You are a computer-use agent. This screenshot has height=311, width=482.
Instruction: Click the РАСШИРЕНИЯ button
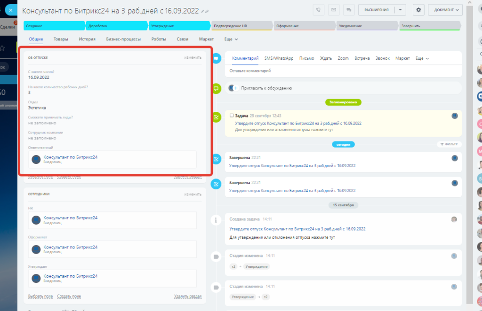(377, 10)
